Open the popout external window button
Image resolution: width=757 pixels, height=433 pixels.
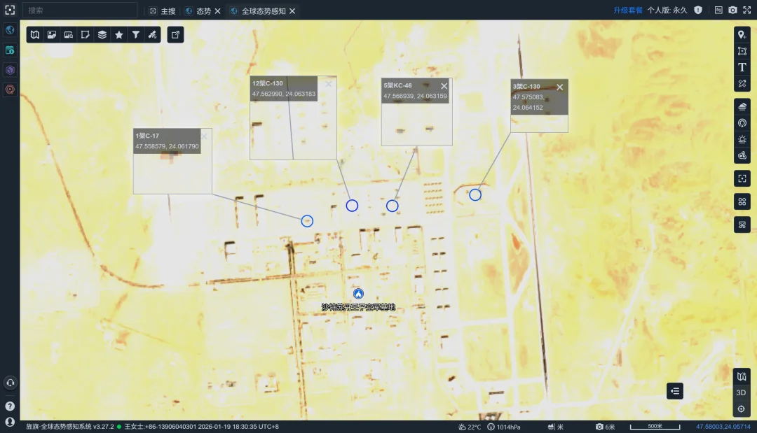[x=175, y=35]
